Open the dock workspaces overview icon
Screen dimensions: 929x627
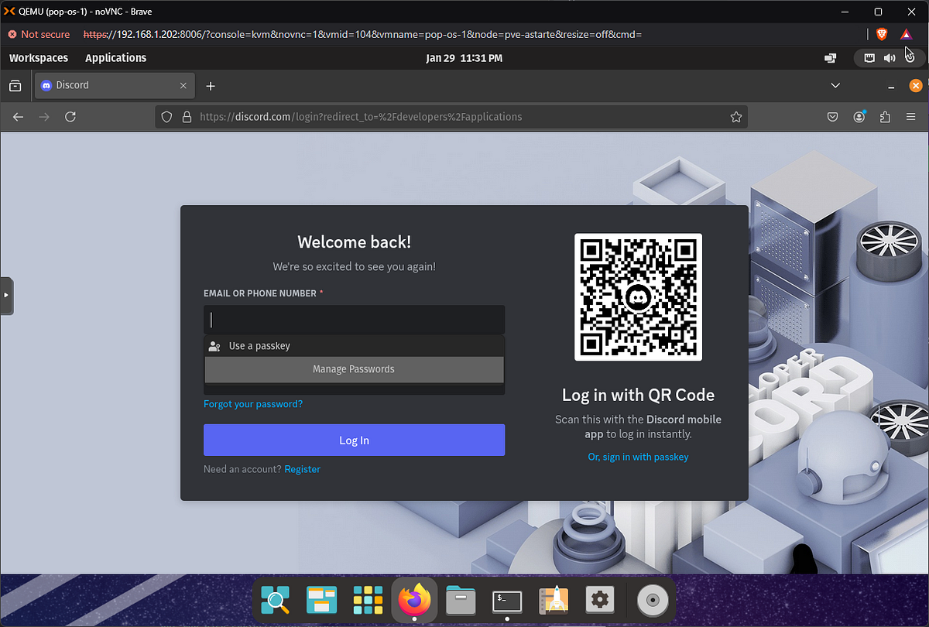point(321,600)
